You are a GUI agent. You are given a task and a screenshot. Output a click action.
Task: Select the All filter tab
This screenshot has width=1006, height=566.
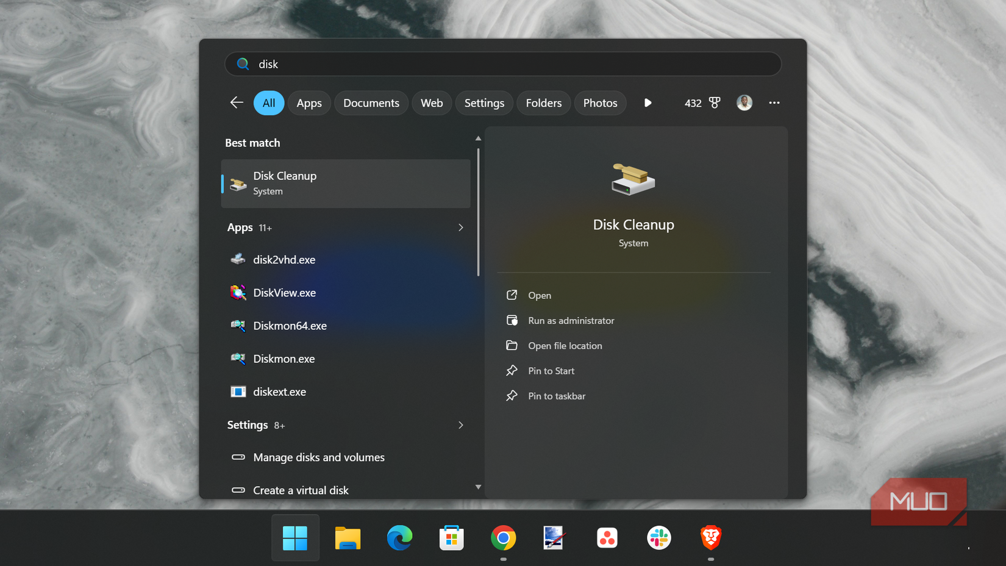click(269, 103)
